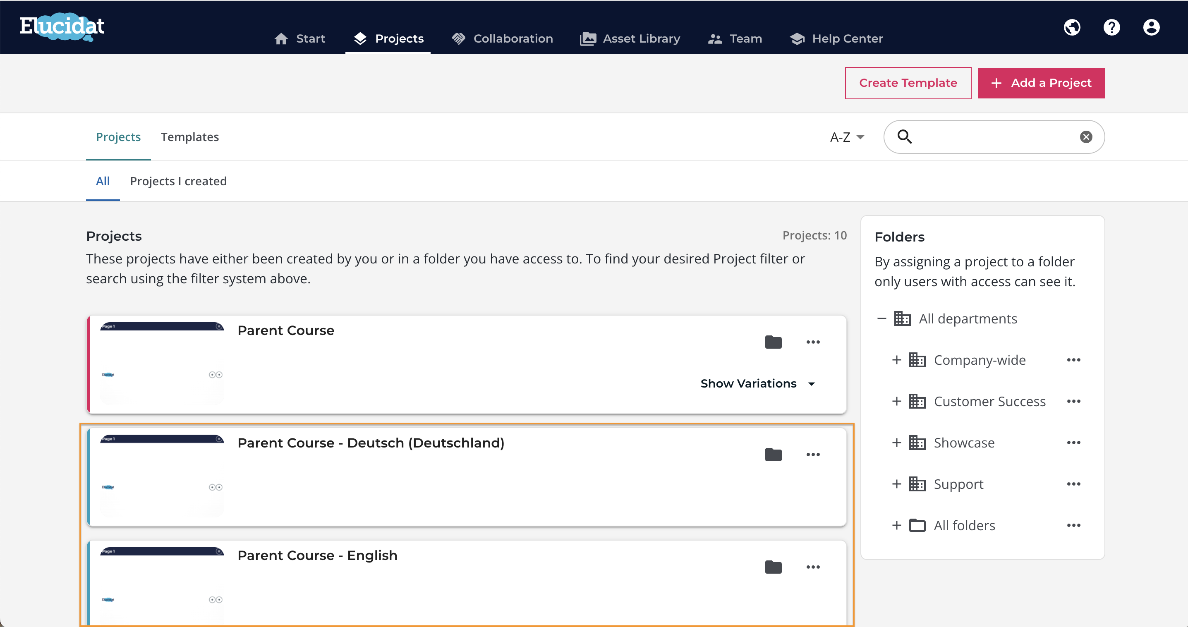Open the Parent Course project title
1188x627 pixels.
pyautogui.click(x=285, y=330)
